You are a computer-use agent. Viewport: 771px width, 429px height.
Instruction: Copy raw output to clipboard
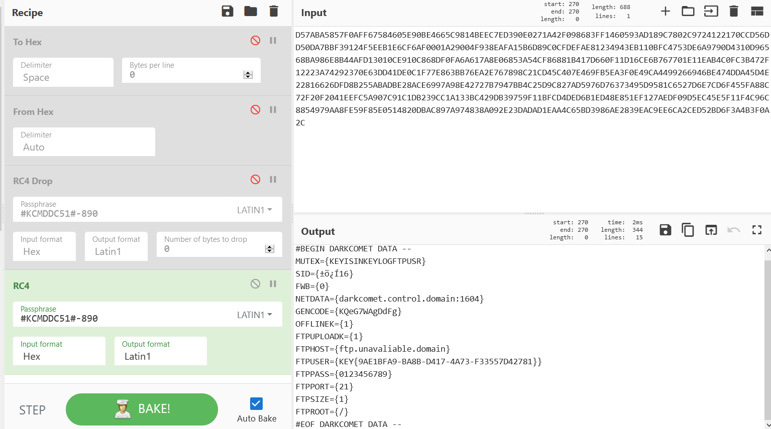(688, 230)
